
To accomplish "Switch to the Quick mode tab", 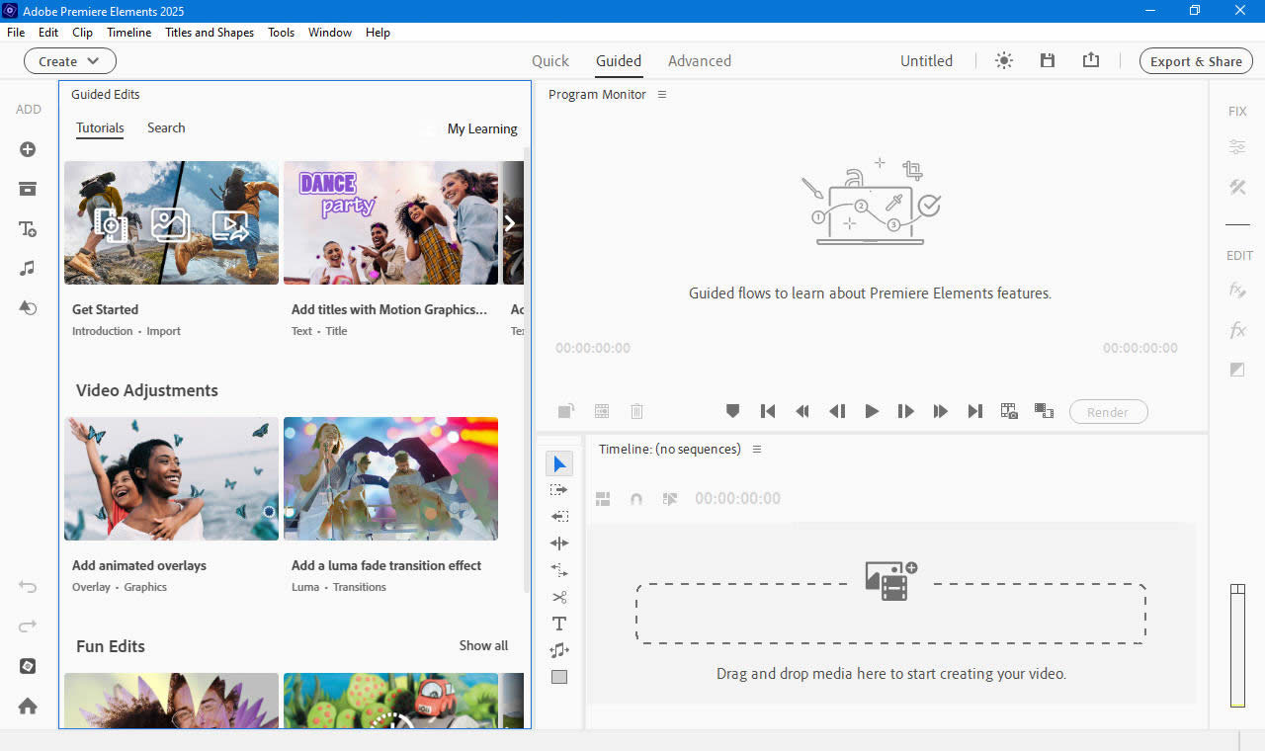I will (550, 60).
